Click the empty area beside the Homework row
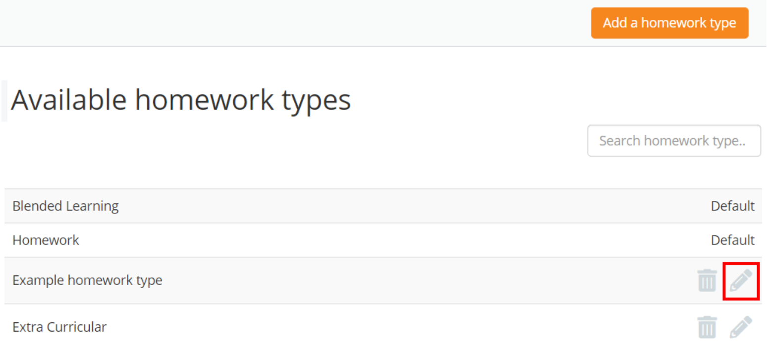 347,240
